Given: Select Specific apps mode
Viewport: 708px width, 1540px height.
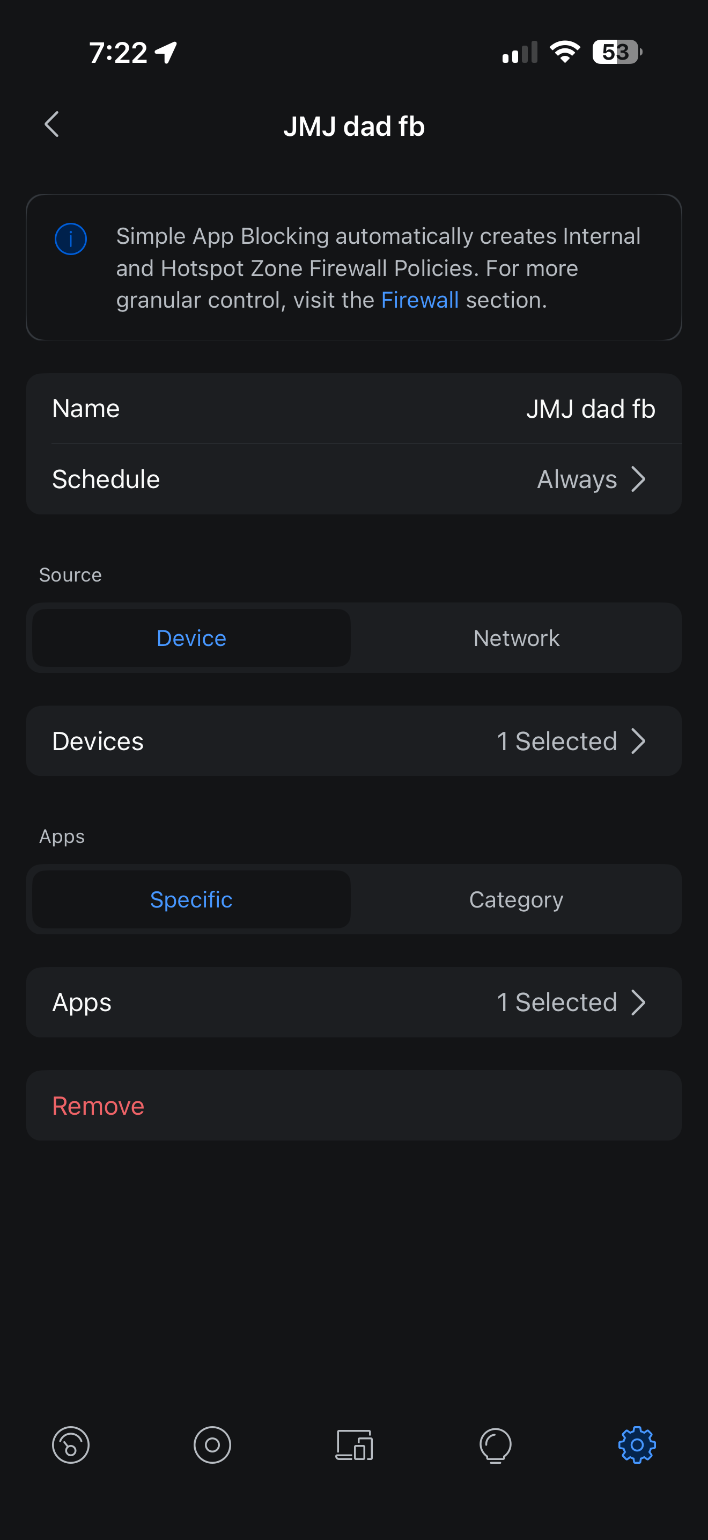Looking at the screenshot, I should (x=191, y=899).
